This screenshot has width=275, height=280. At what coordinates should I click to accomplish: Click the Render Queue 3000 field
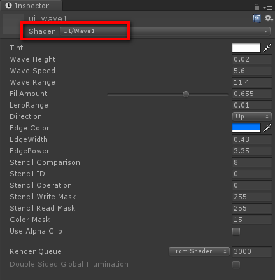(x=252, y=251)
